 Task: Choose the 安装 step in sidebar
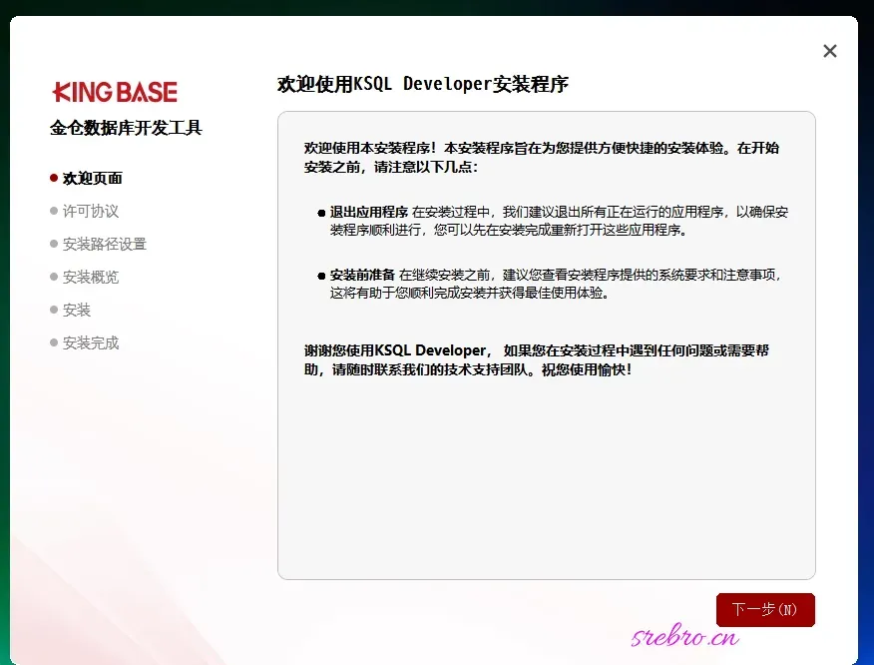coord(77,310)
